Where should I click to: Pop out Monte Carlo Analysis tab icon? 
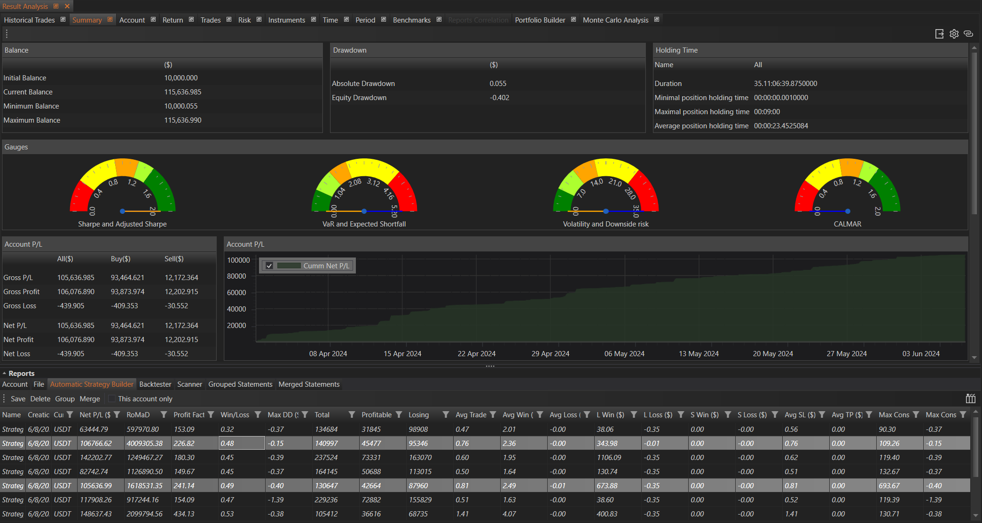[657, 20]
